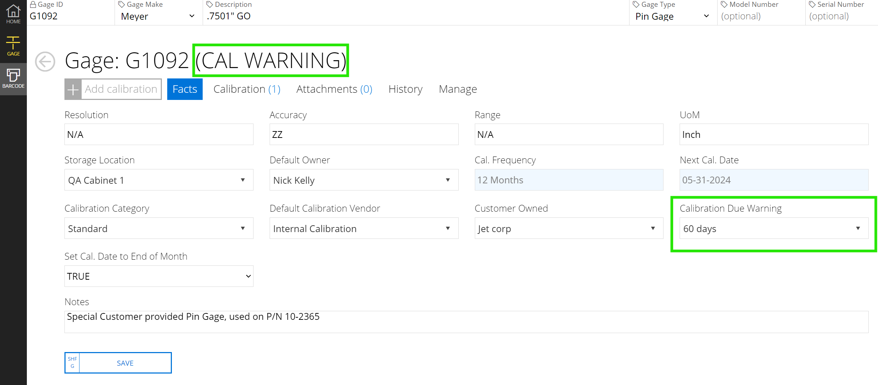
Task: Click the back arrow circle icon
Action: pos(45,62)
